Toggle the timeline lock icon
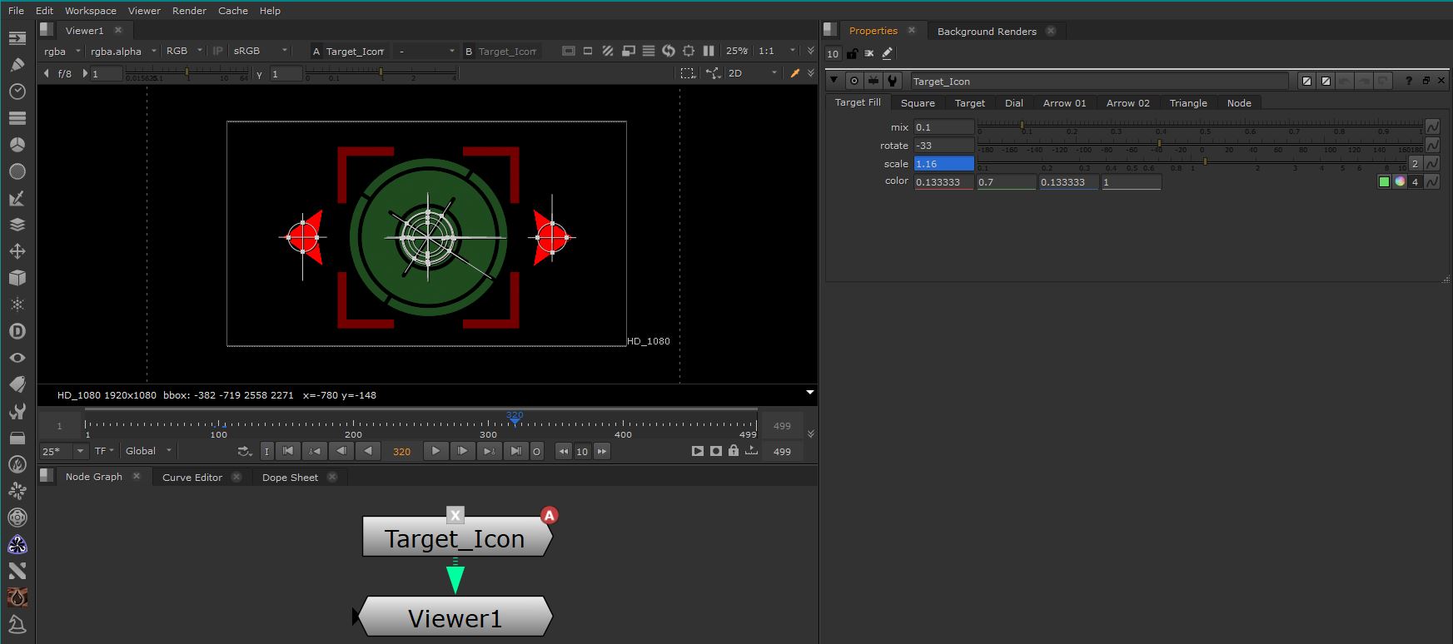1453x644 pixels. [733, 451]
